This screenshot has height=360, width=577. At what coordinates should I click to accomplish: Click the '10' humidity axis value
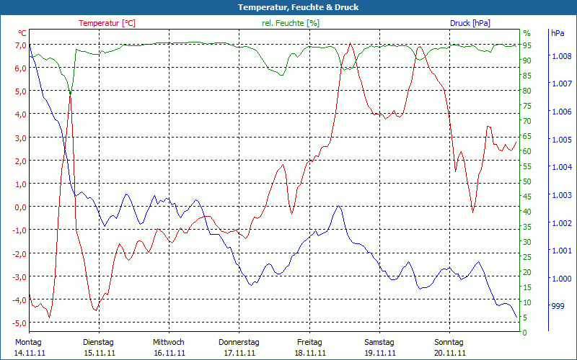click(x=527, y=302)
